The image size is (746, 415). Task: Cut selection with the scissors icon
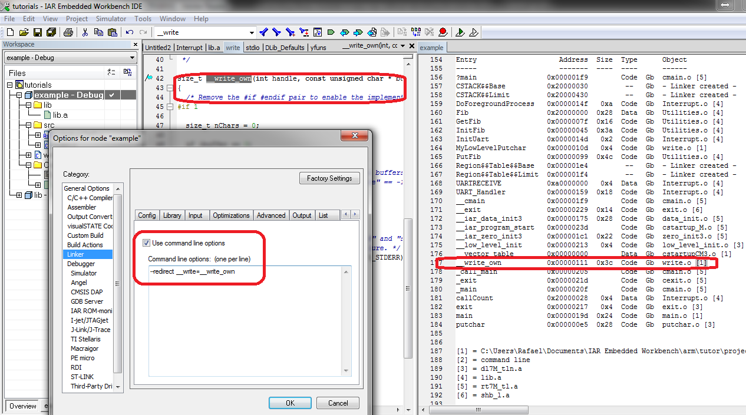pyautogui.click(x=85, y=32)
